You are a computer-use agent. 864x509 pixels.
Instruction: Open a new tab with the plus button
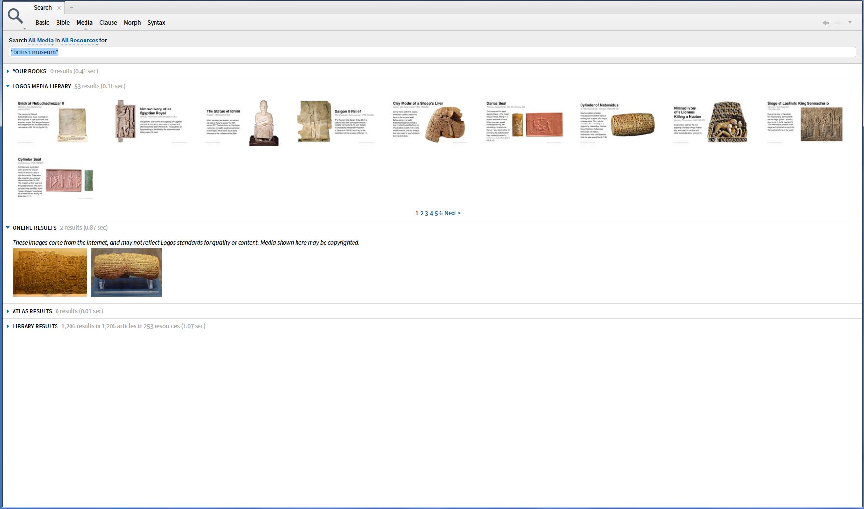(71, 8)
